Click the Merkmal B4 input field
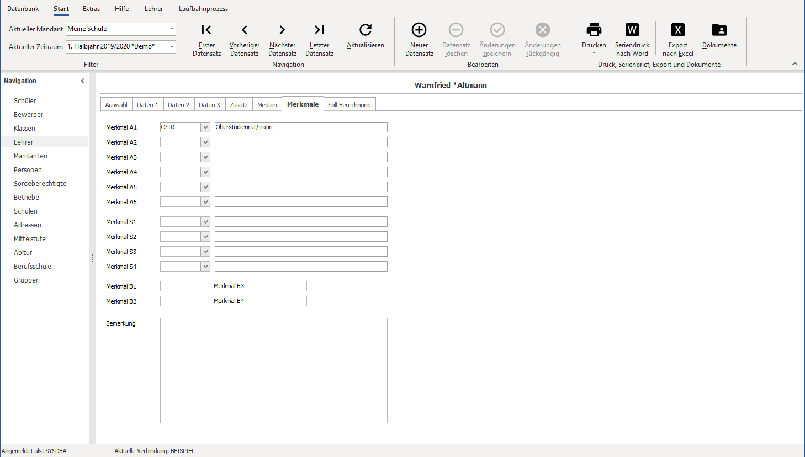 point(282,301)
